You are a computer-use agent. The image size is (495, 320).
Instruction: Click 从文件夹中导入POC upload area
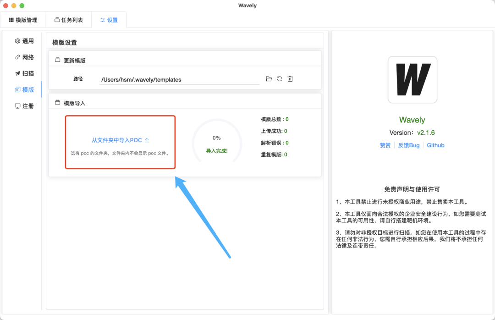[120, 142]
